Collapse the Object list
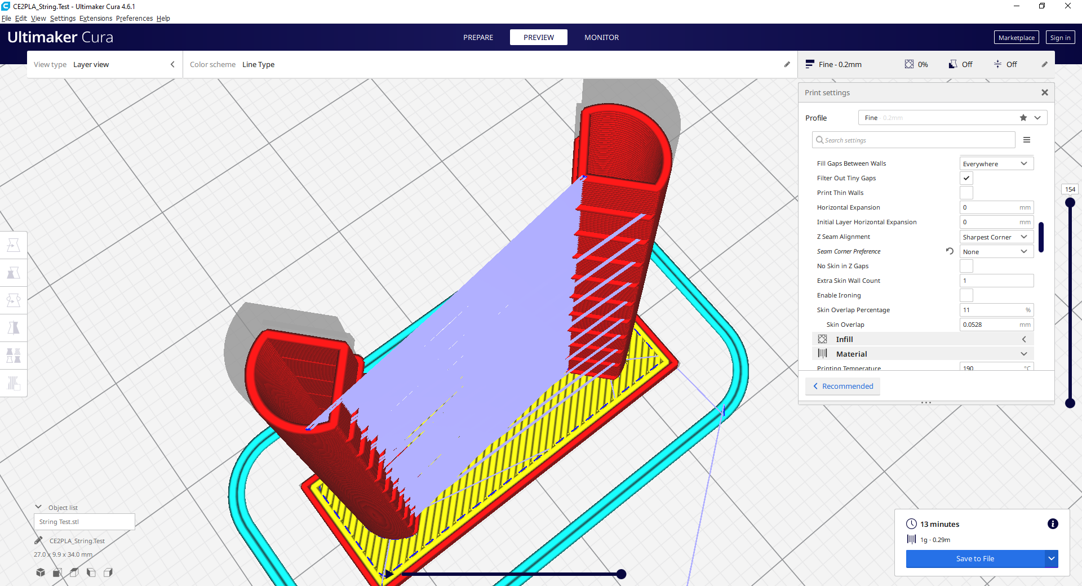Image resolution: width=1082 pixels, height=586 pixels. pyautogui.click(x=38, y=507)
